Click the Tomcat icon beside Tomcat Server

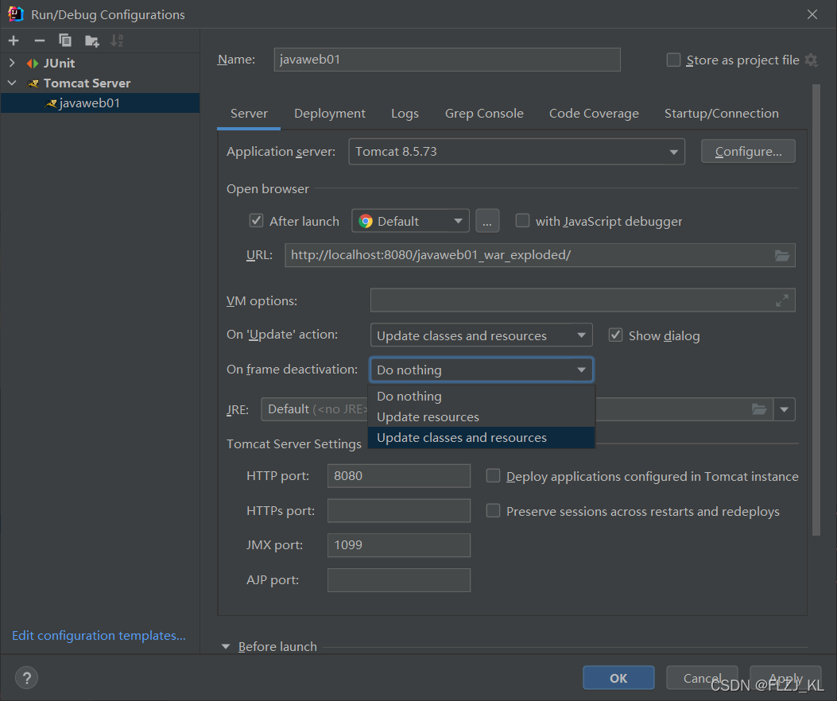coord(33,83)
